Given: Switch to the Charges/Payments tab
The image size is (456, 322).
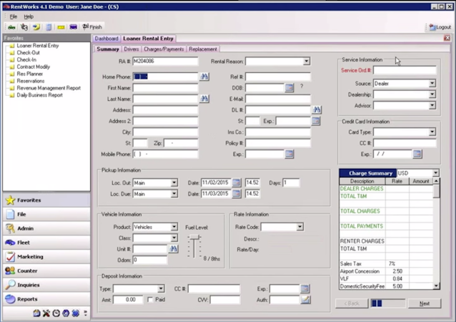Looking at the screenshot, I should click(x=164, y=49).
